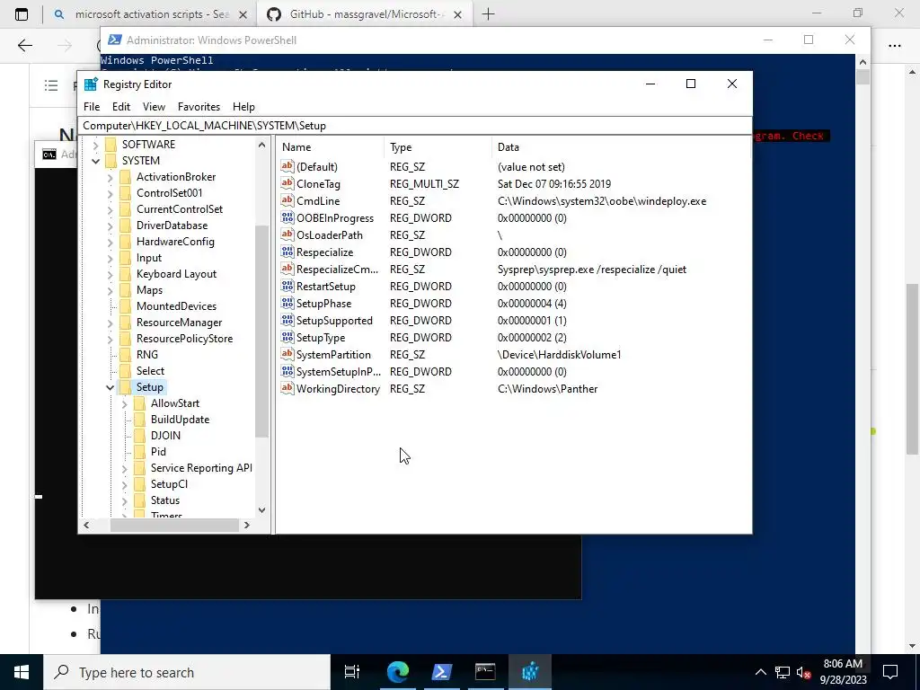
Task: Expand the HardwareConfig key
Action: [110, 242]
